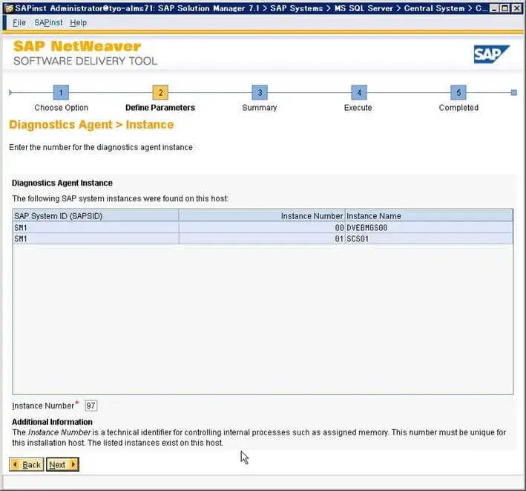Select the instance number 00 cell
The width and height of the screenshot is (526, 491).
262,228
